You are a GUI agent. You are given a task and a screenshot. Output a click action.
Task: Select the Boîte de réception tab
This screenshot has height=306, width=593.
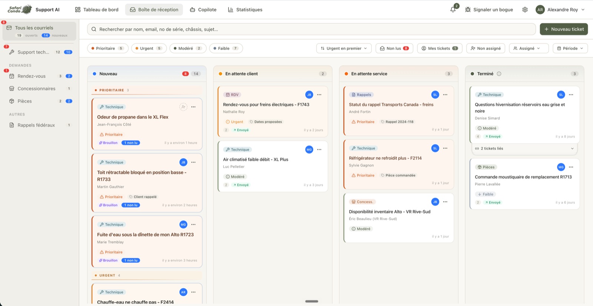(x=154, y=10)
